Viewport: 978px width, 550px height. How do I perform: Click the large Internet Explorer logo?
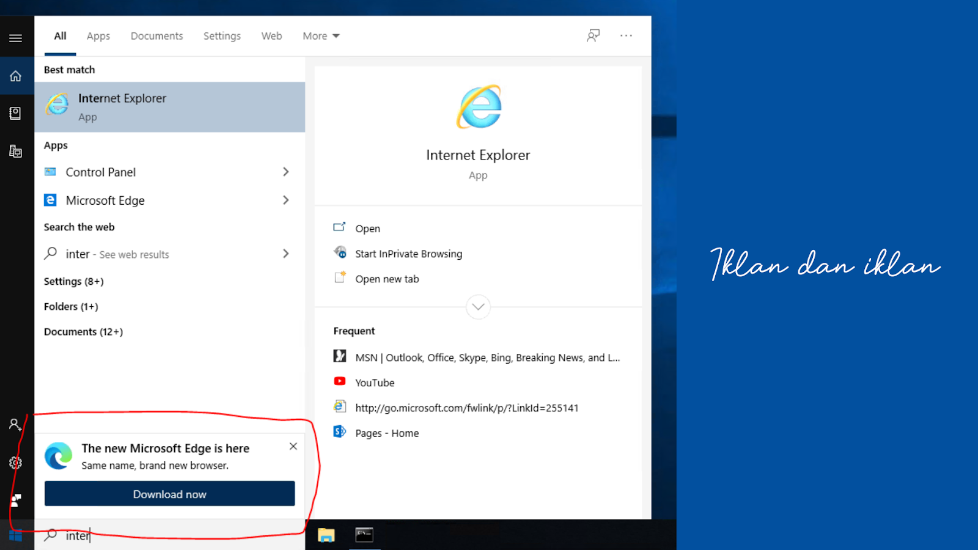(x=479, y=107)
